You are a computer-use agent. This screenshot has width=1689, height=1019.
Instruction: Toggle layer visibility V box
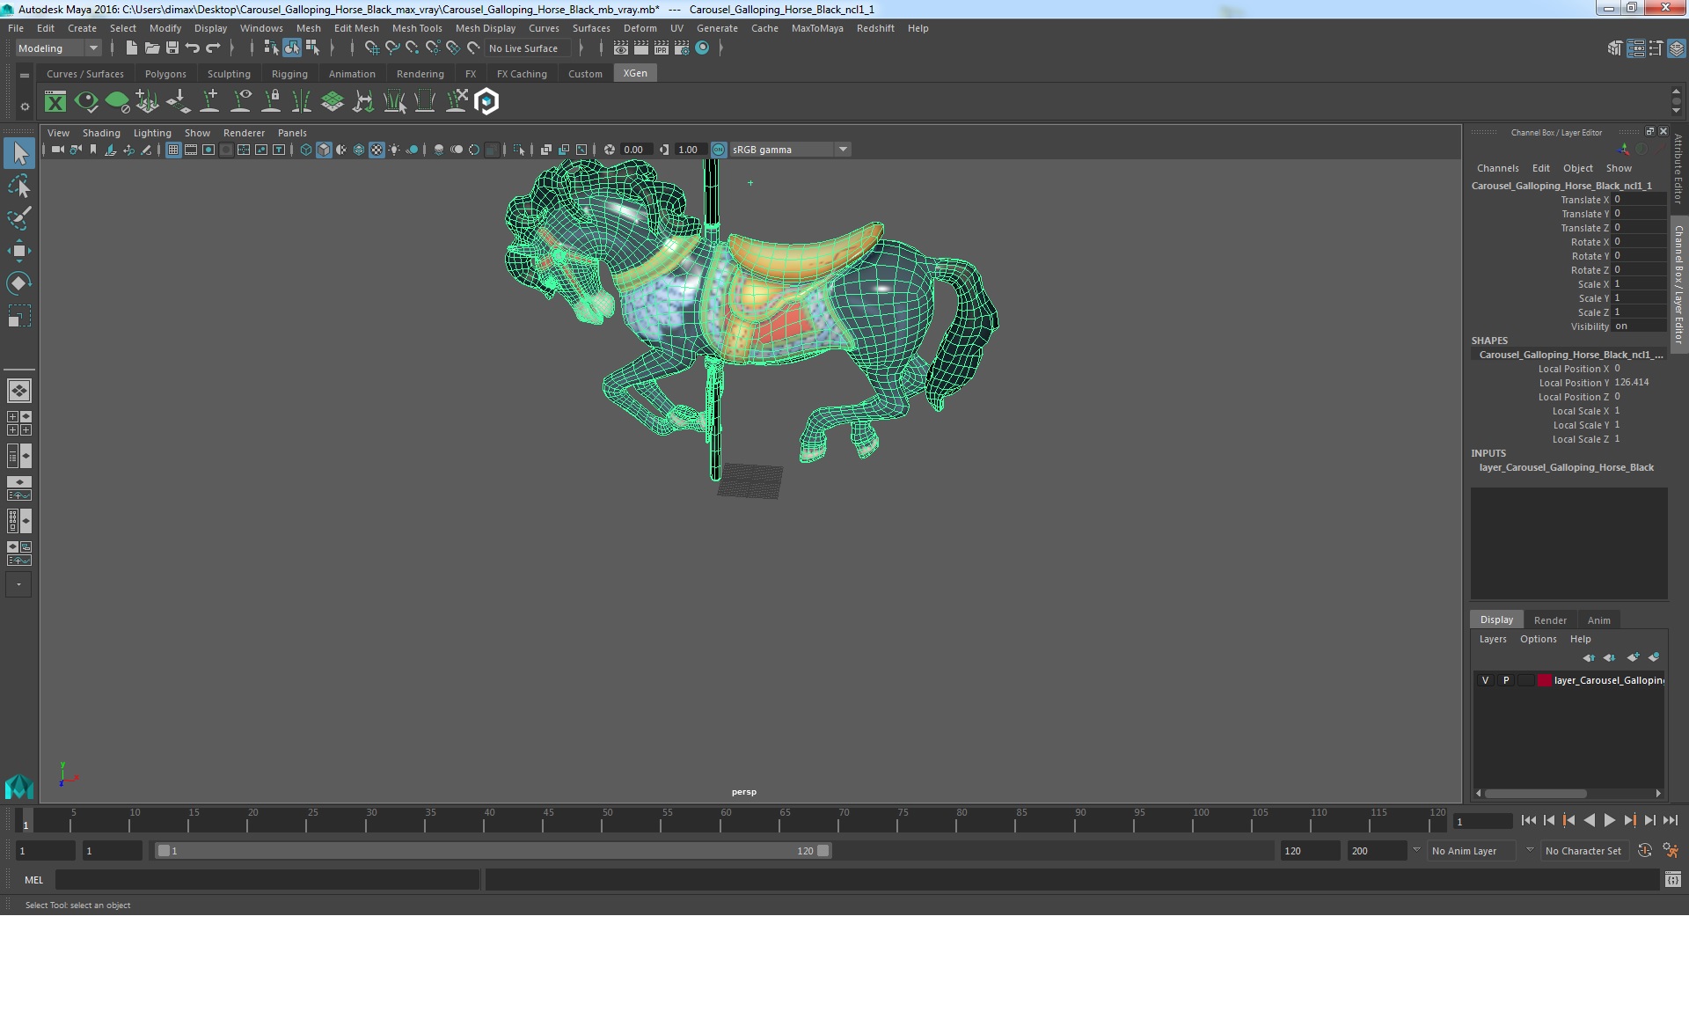[x=1485, y=680]
